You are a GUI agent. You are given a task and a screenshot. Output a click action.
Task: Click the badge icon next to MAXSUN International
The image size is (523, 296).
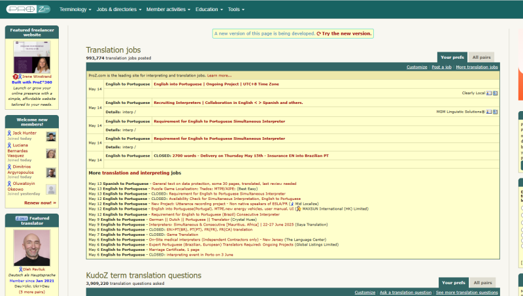(299, 209)
